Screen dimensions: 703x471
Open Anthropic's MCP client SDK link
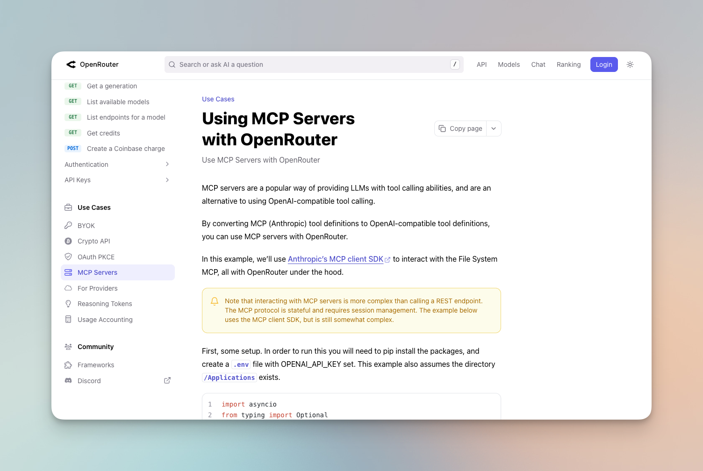tap(339, 259)
